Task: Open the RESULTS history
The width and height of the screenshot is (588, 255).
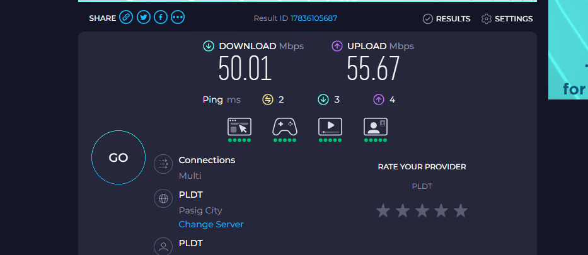Action: [446, 19]
